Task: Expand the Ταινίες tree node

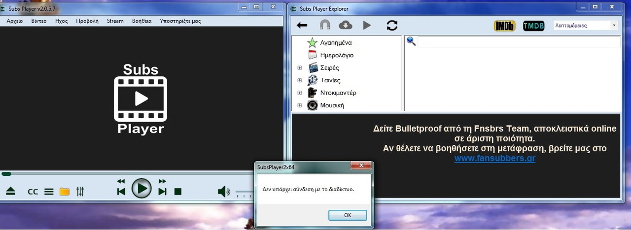Action: (299, 80)
